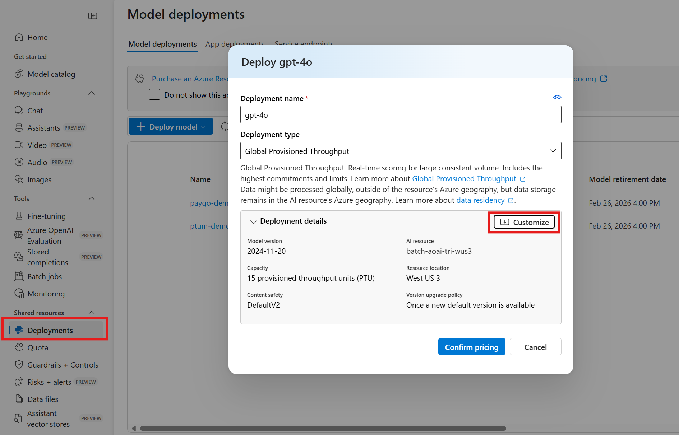Screen dimensions: 679x435
Task: Check the 'Do not show this again' checkbox
Action: pyautogui.click(x=154, y=95)
